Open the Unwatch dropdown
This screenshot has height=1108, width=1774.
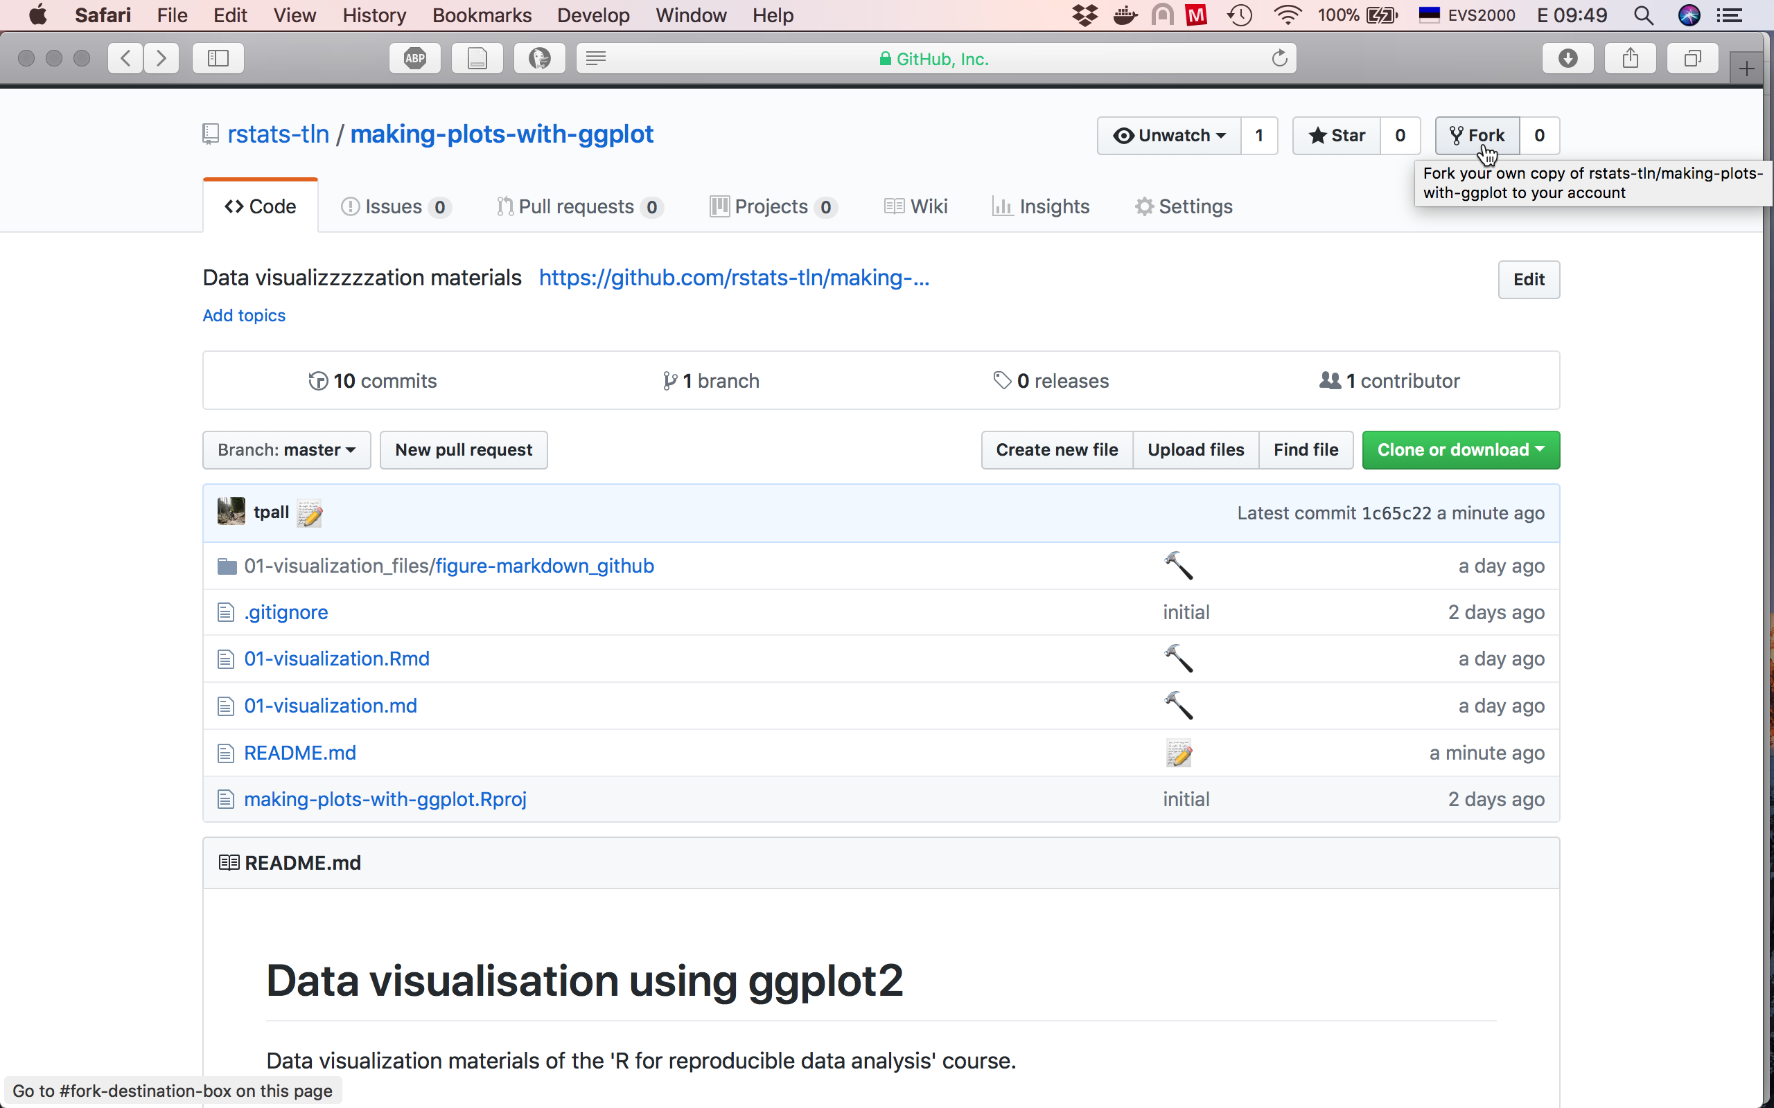[x=1169, y=136]
